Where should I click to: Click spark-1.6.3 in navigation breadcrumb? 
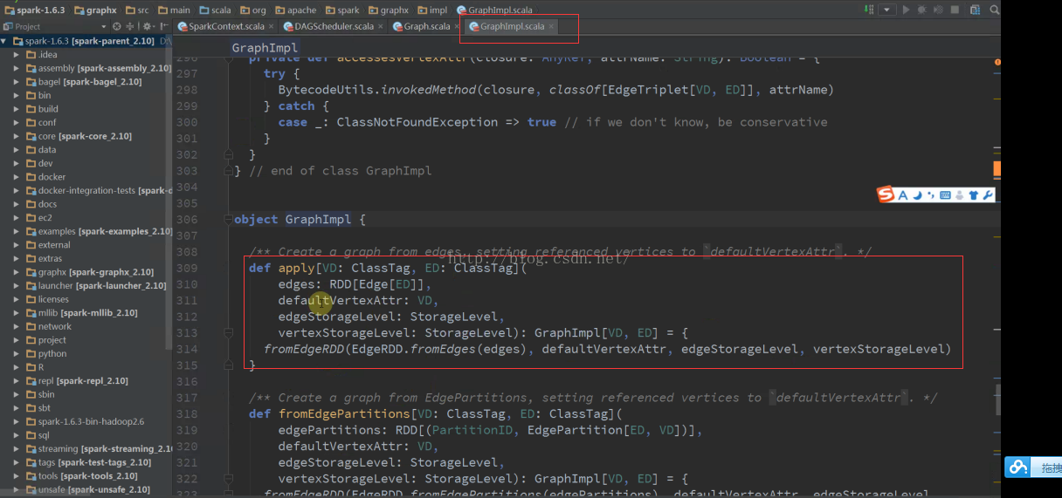pyautogui.click(x=37, y=10)
